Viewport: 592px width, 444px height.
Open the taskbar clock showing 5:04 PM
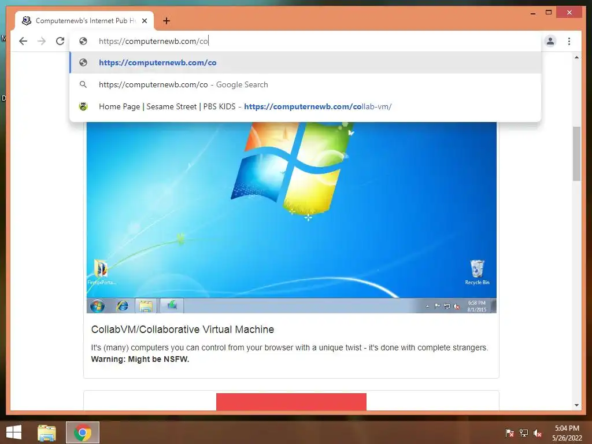click(567, 433)
